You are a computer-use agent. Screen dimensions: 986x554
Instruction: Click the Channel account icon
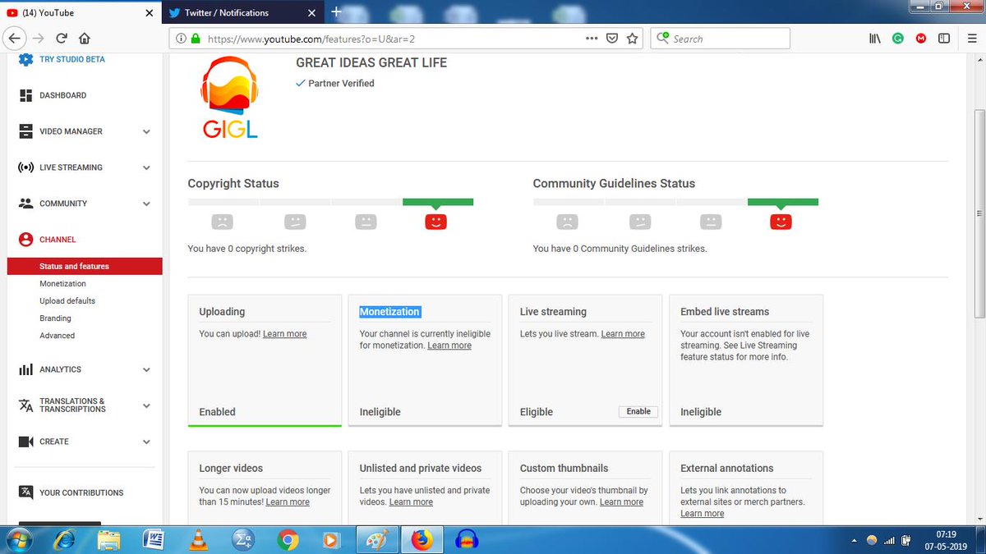click(x=25, y=240)
